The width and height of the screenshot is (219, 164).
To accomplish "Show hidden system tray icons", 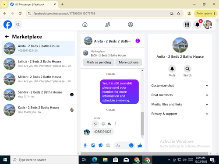I will tap(169, 160).
